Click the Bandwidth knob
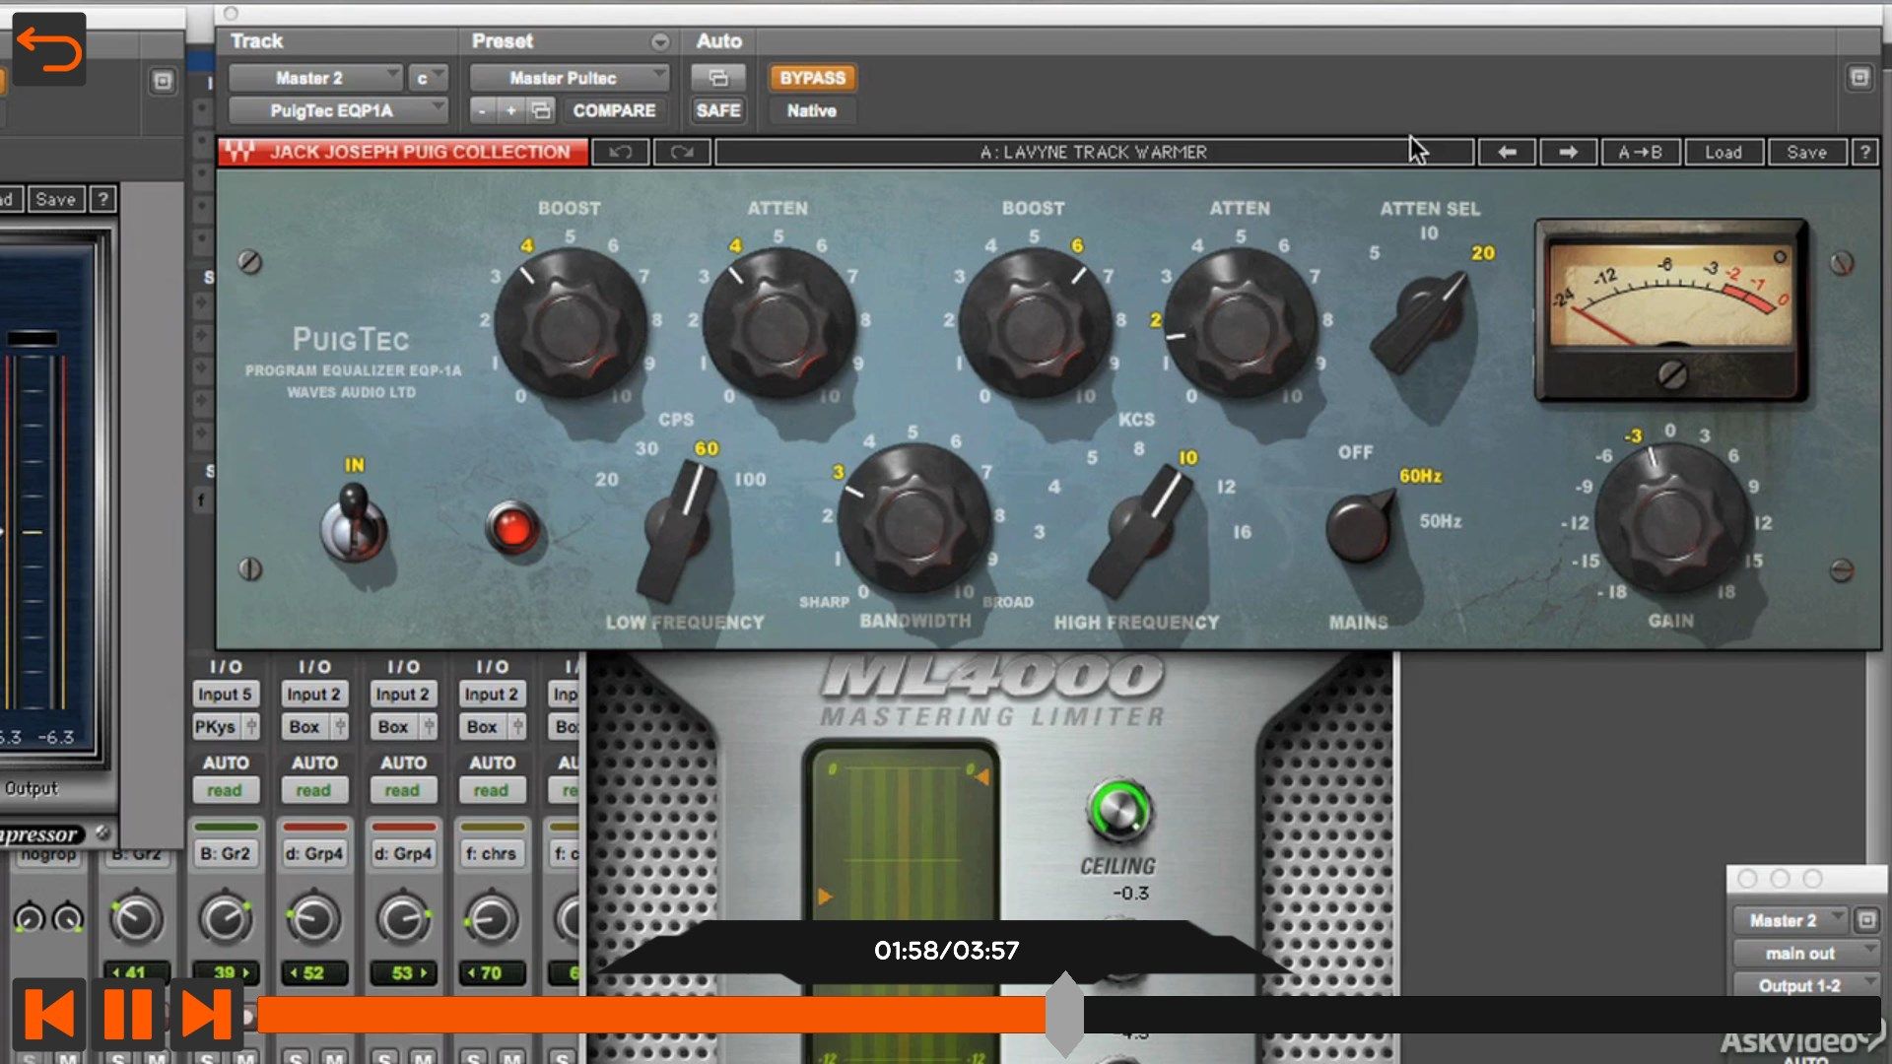This screenshot has width=1892, height=1064. coord(913,520)
